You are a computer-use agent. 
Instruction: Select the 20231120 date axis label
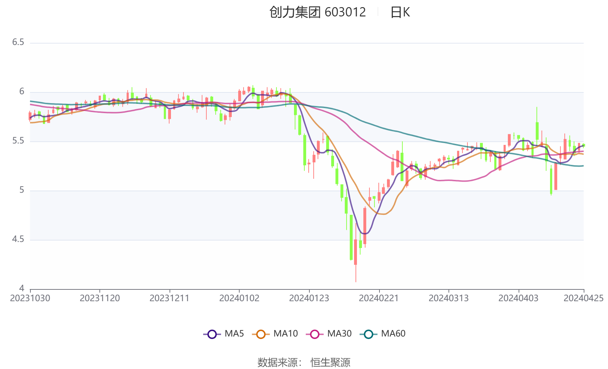(x=100, y=298)
